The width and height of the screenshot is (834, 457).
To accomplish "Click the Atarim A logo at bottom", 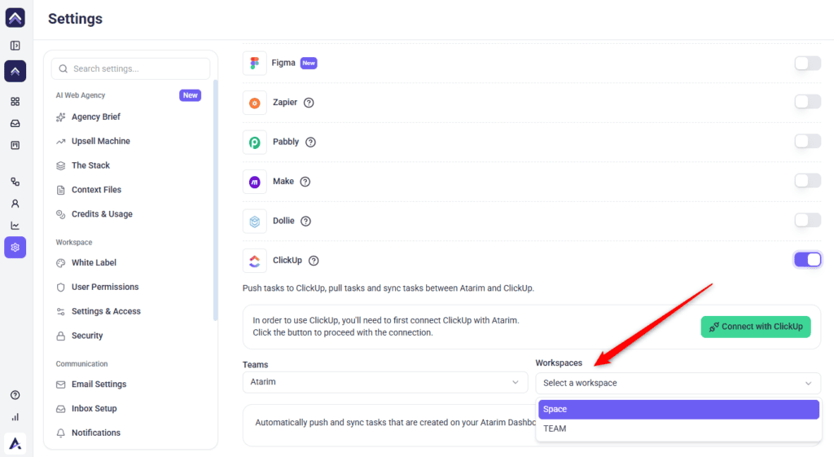I will [x=15, y=443].
